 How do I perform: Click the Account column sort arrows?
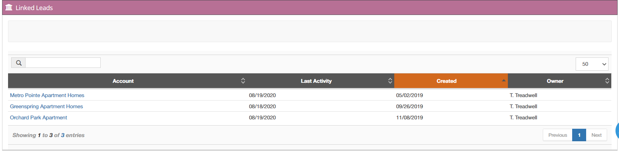(x=243, y=81)
